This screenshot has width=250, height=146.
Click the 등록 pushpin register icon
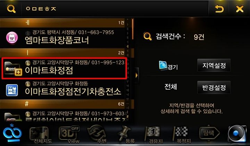[126, 134]
